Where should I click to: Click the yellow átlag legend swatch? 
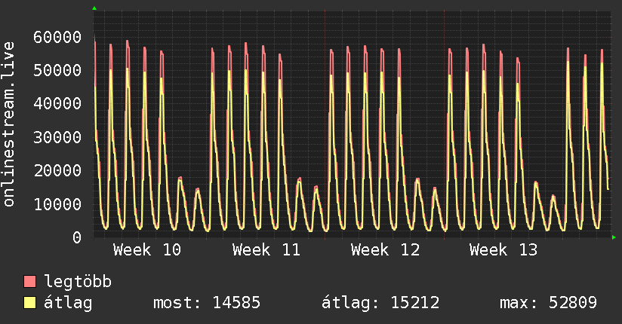(29, 302)
